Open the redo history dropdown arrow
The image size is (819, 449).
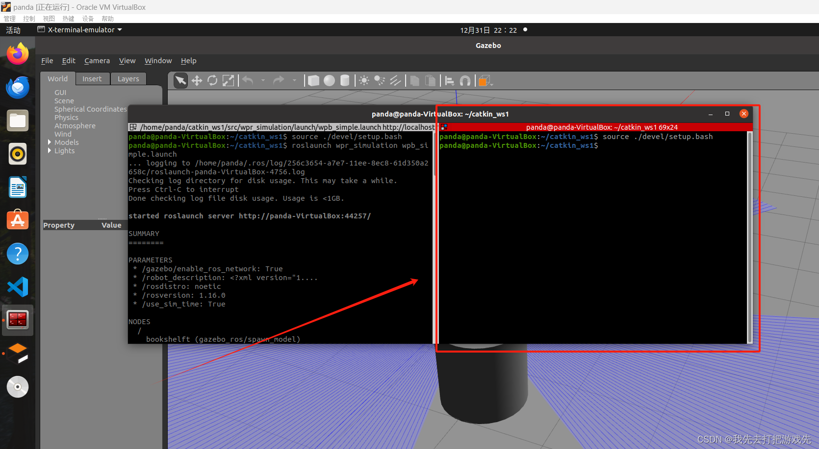294,80
